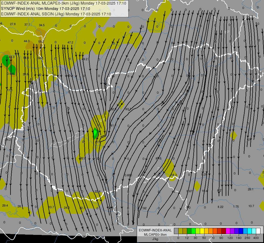Click the magenta legend swatch
264x243 pixels.
(x=228, y=231)
